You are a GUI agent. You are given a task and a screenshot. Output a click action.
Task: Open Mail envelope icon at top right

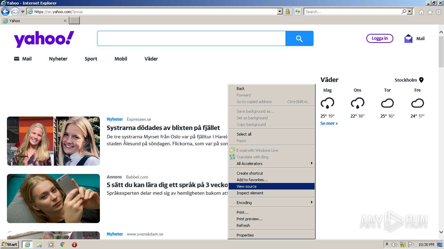point(408,38)
